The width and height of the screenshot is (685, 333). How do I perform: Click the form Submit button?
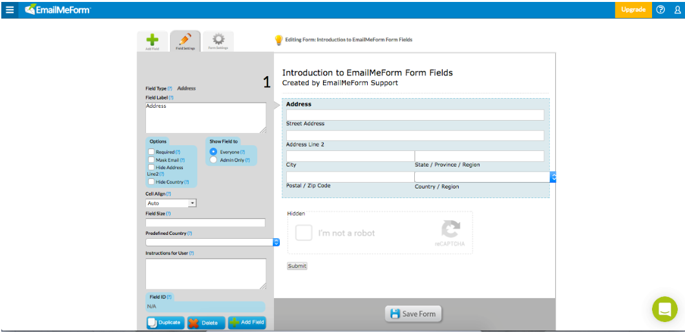(297, 266)
